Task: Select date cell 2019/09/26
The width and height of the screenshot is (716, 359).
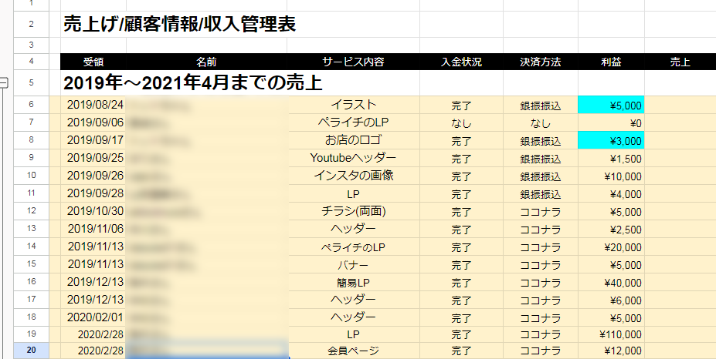Action: pos(93,176)
